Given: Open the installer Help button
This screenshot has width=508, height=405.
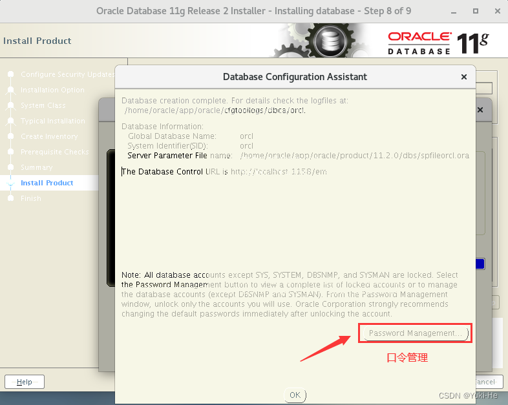Looking at the screenshot, I should coord(25,382).
